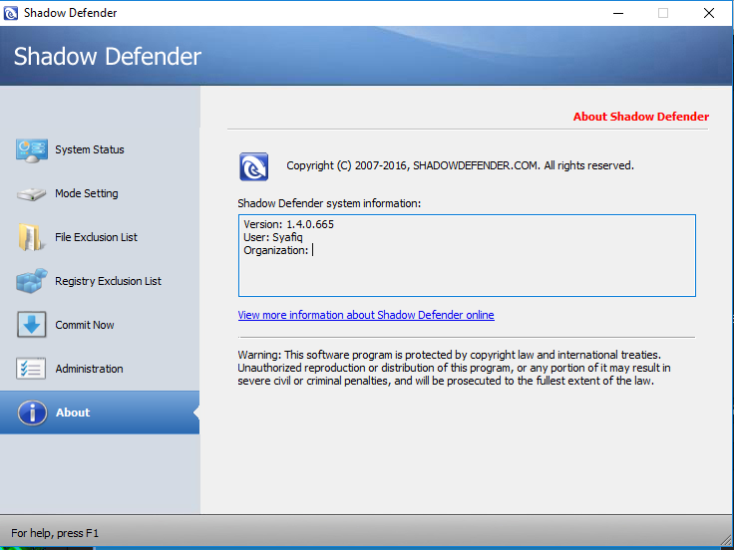The image size is (734, 550).
Task: Click the large 'Shadow Defender' banner title
Action: tap(108, 56)
